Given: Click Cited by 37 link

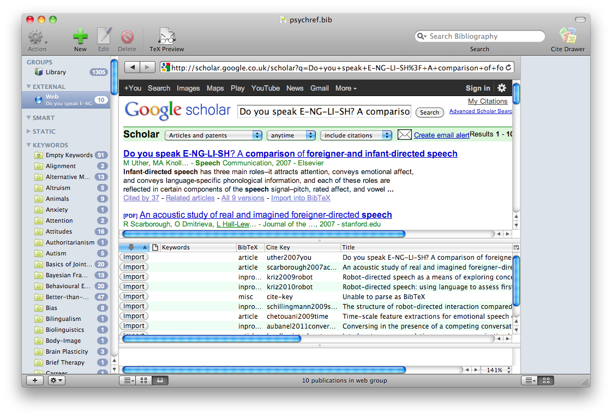Looking at the screenshot, I should 141,198.
